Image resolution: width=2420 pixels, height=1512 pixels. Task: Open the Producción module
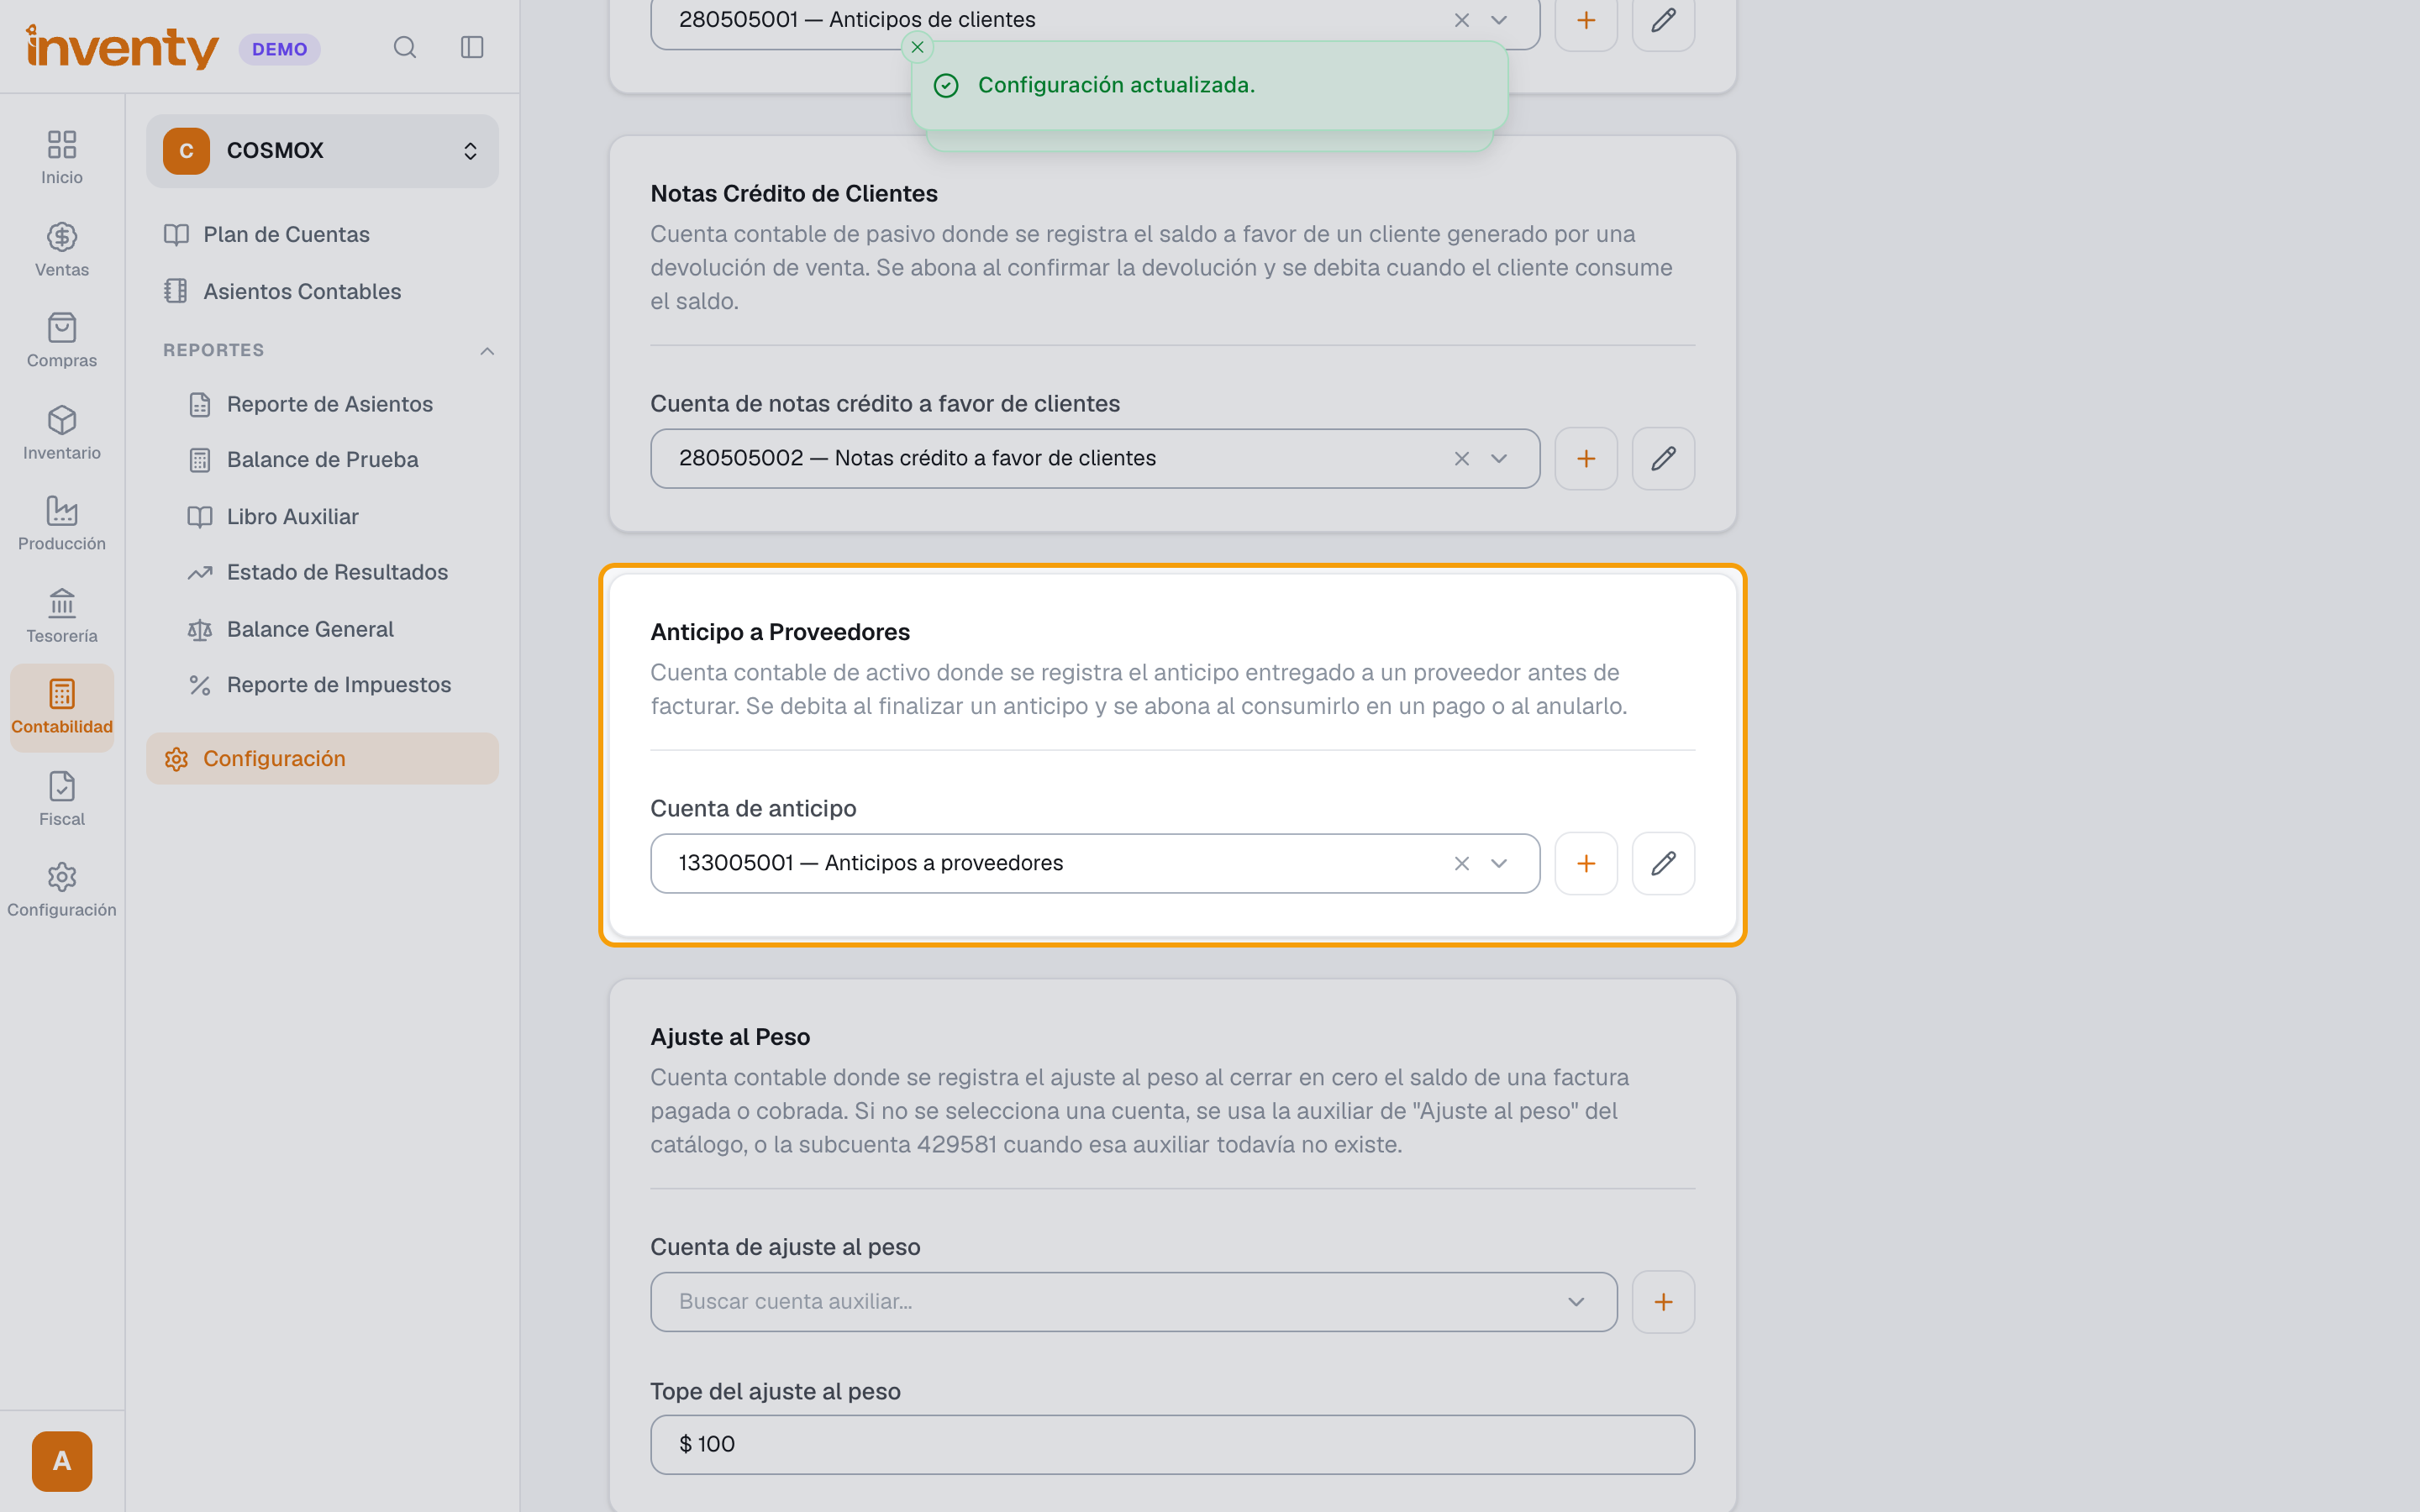(62, 523)
